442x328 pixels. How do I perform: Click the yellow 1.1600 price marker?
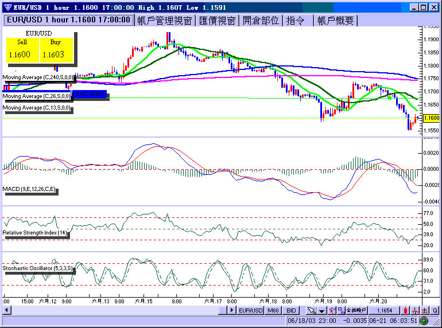coord(431,118)
